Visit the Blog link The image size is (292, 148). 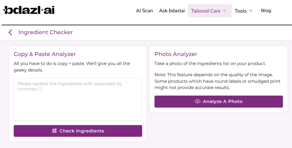tap(266, 11)
